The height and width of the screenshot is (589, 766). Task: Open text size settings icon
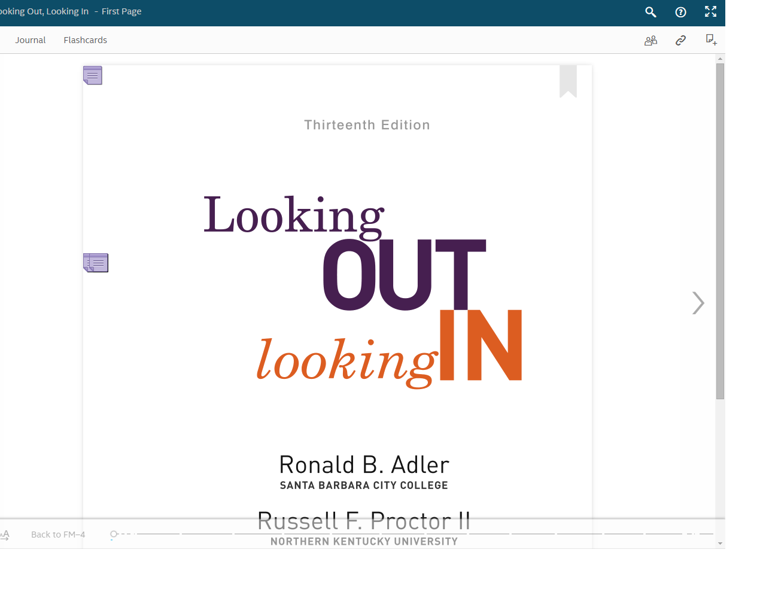pos(5,535)
